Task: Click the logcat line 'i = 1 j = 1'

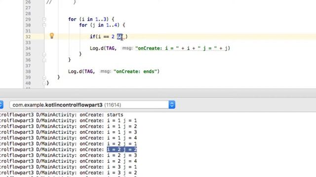Action: click(x=69, y=120)
